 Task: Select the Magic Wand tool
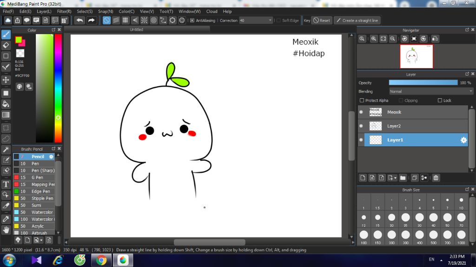point(6,150)
